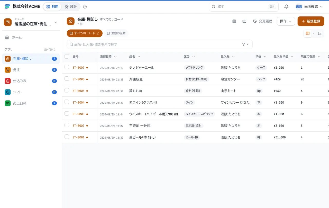Open record ST-0007
This screenshot has width=329, height=208.
(x=78, y=68)
